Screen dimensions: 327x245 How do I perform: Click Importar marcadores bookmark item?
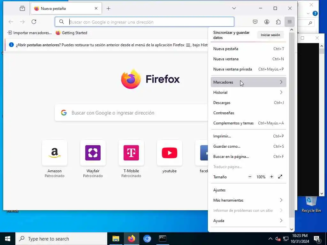pyautogui.click(x=29, y=33)
